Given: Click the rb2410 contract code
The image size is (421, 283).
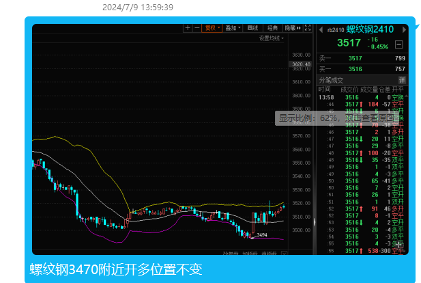Looking at the screenshot, I should [x=336, y=30].
